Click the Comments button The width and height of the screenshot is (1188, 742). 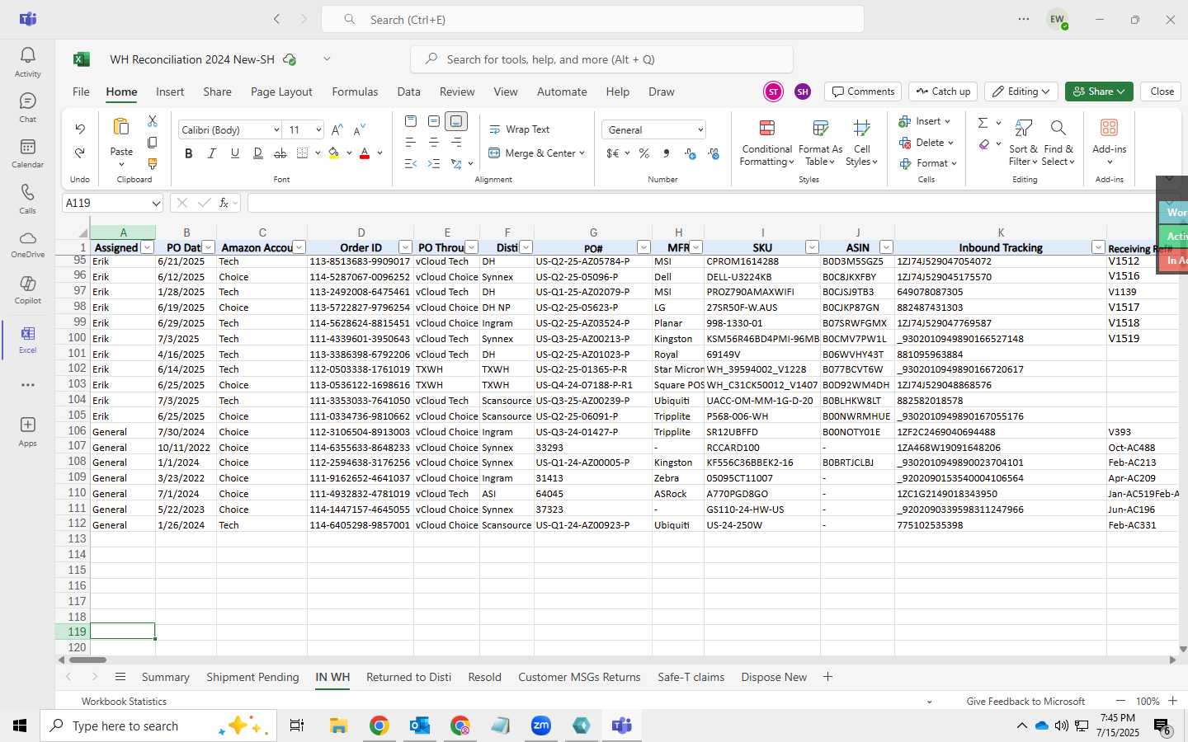tap(863, 92)
